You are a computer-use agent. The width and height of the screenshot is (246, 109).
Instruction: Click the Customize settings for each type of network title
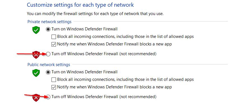(80, 5)
